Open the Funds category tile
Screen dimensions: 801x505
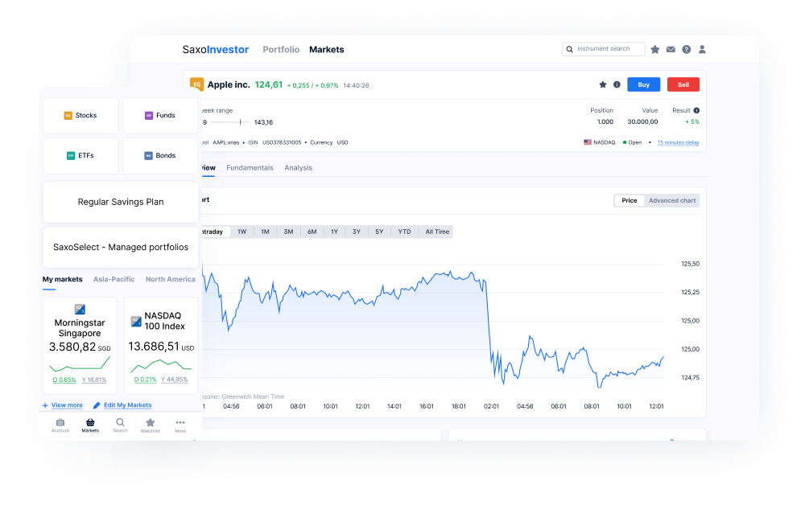coord(160,116)
